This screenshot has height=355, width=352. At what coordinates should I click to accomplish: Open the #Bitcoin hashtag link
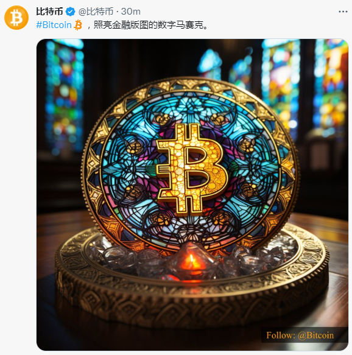tap(54, 25)
